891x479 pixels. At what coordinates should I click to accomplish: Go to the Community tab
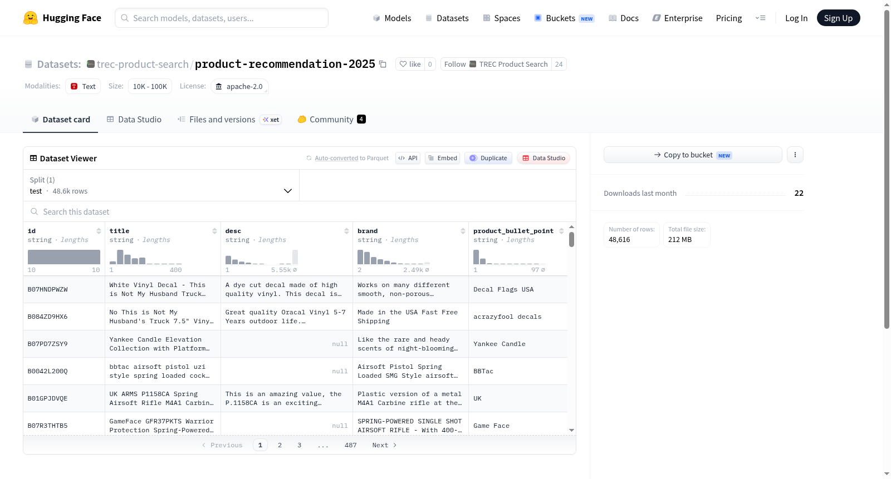coord(331,120)
